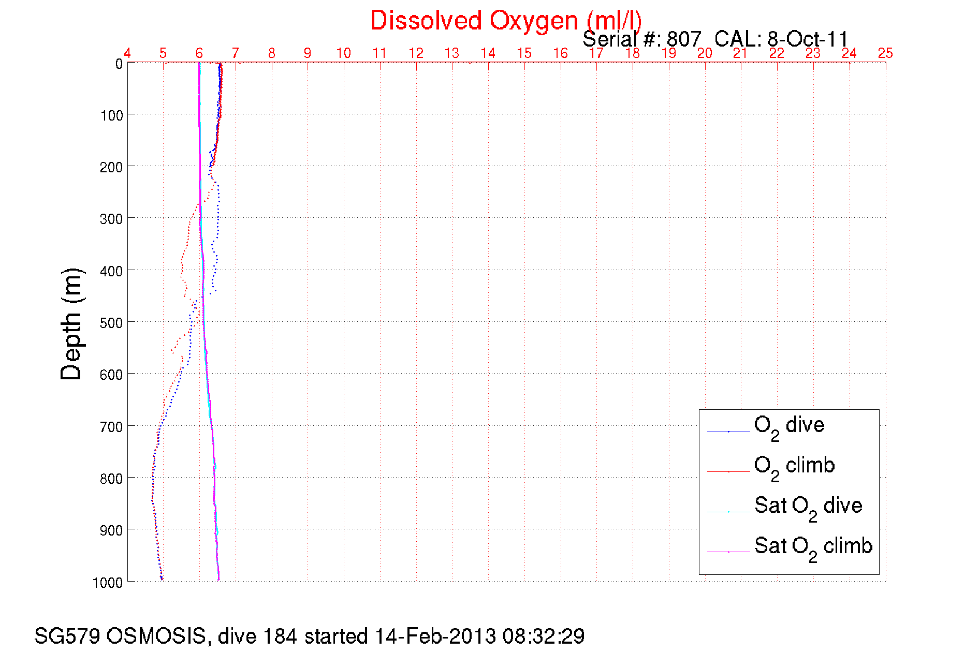Click the 'Sat O2 climb' legend entry
979x653 pixels.
813,549
